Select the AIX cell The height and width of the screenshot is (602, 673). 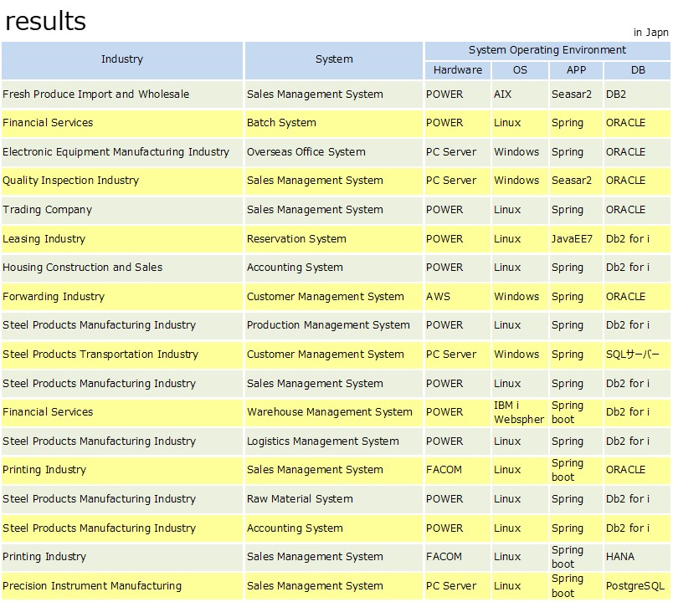coord(520,94)
